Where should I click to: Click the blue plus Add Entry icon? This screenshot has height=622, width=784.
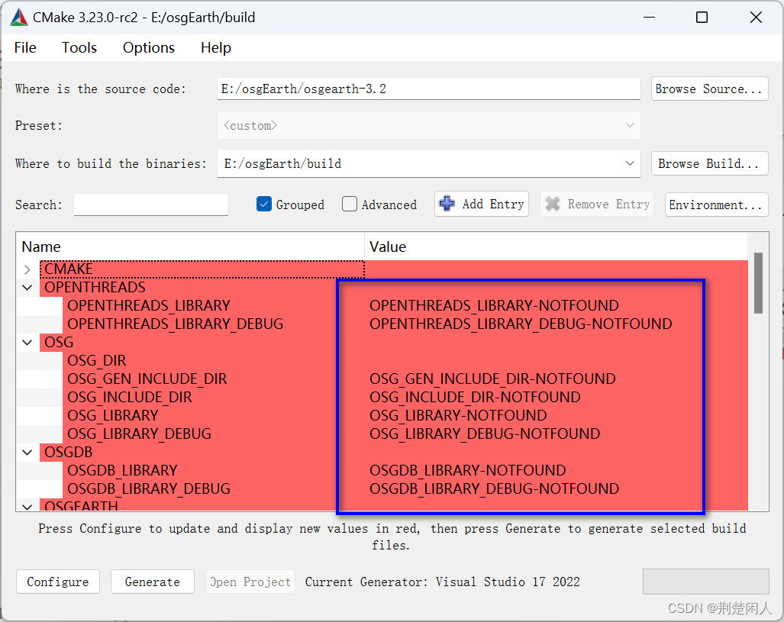coord(447,204)
